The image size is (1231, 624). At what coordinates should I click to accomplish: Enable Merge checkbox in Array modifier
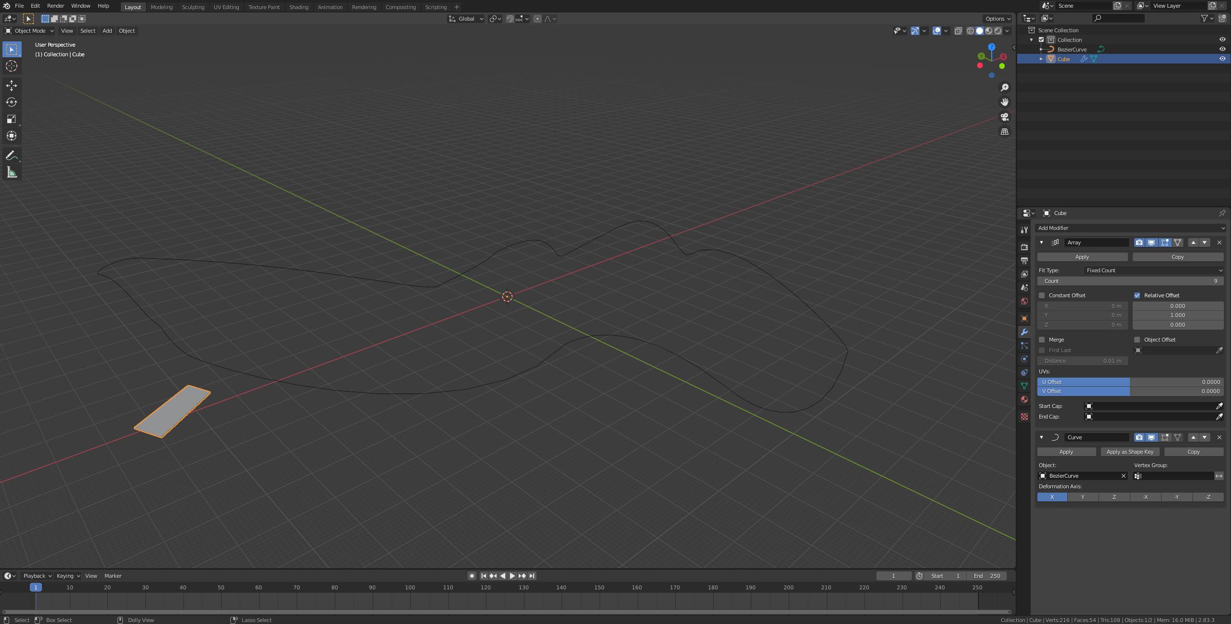(1042, 340)
